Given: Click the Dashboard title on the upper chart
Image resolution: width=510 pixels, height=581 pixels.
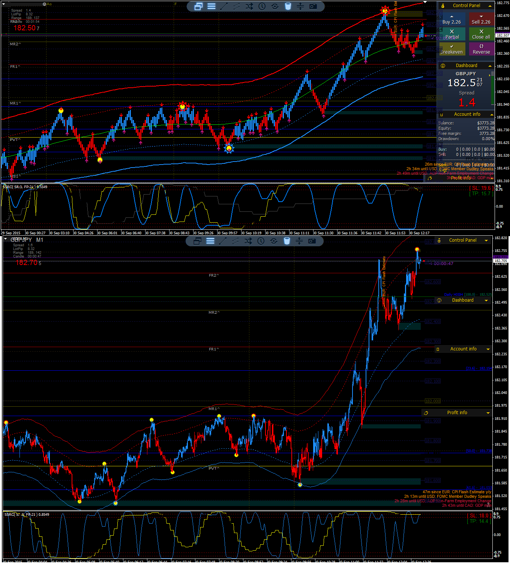Looking at the screenshot, I should click(x=466, y=66).
